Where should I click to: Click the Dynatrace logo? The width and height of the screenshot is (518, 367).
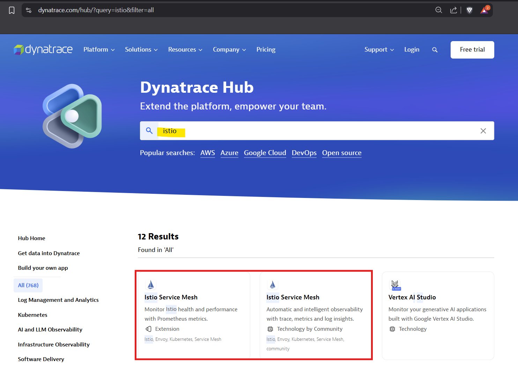pos(43,49)
